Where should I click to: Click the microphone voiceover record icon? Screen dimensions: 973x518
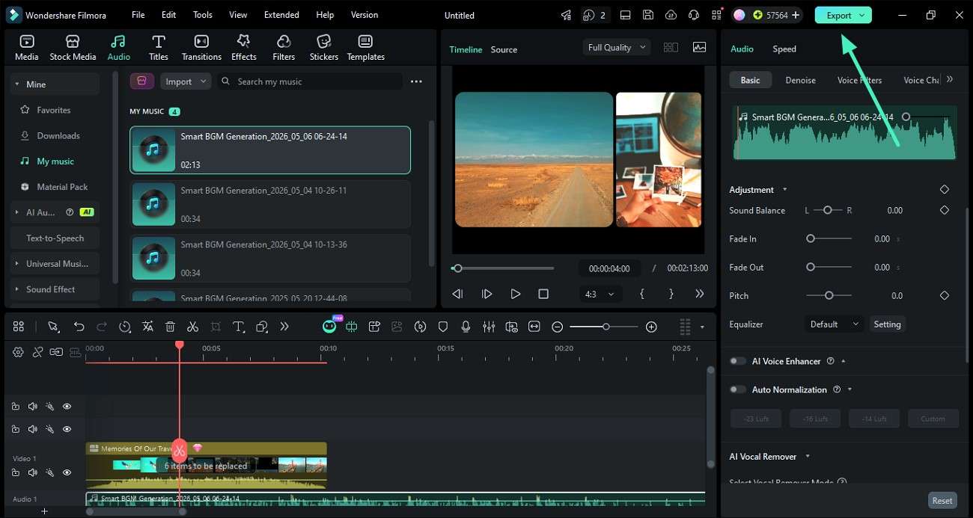click(466, 327)
